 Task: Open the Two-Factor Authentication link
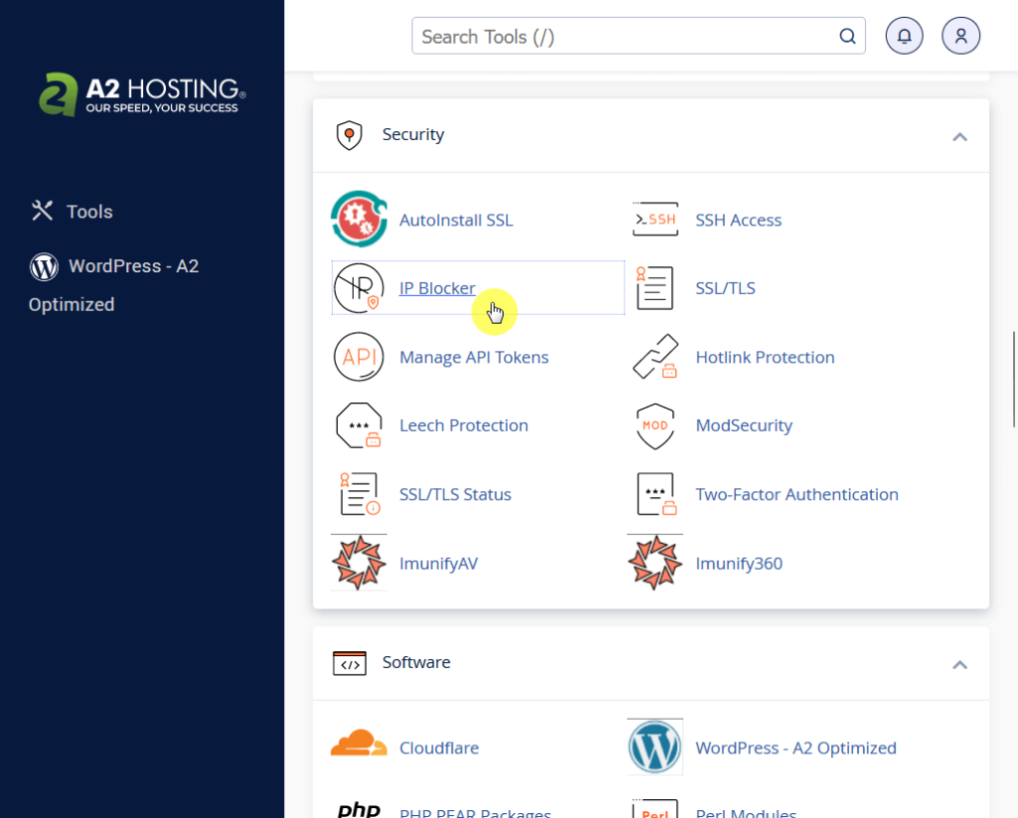(x=796, y=494)
